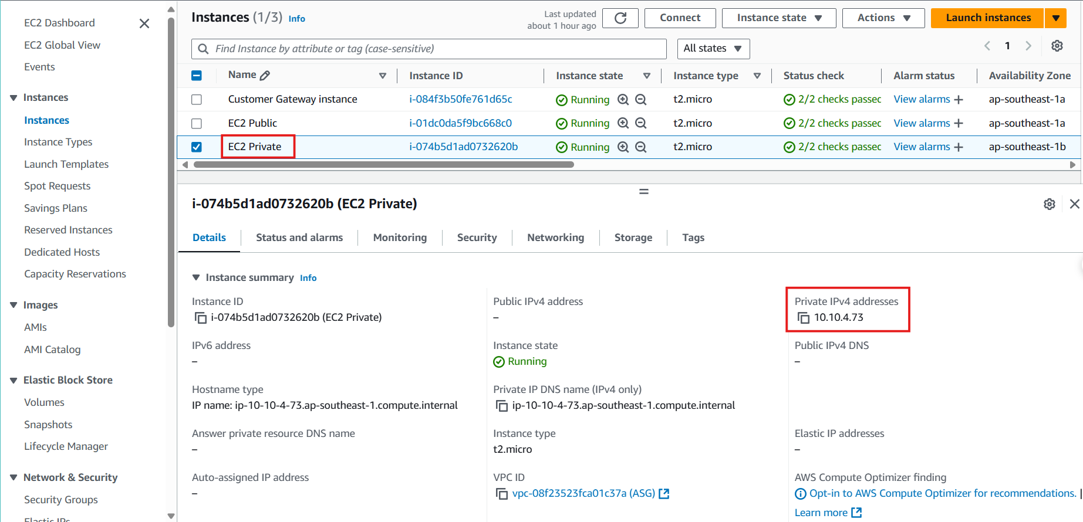Viewport: 1083px width, 522px height.
Task: Zoom in on EC2 Private instance state
Action: (623, 147)
